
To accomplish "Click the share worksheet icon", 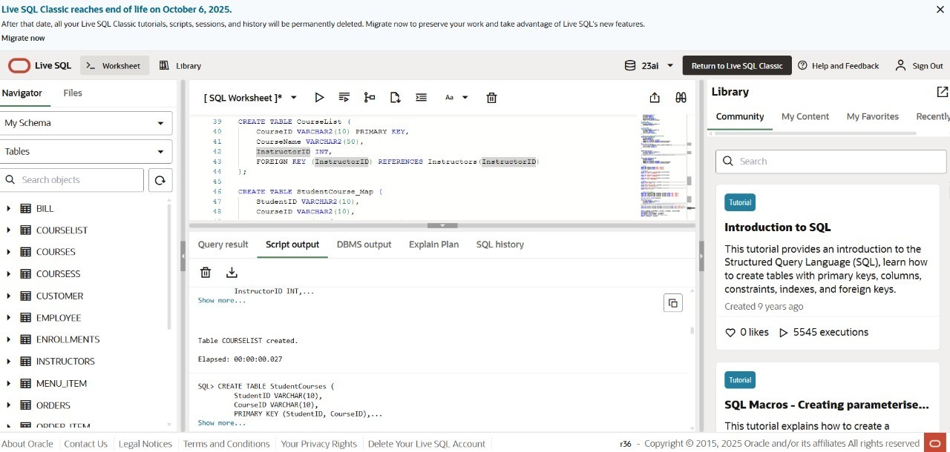I will 655,97.
